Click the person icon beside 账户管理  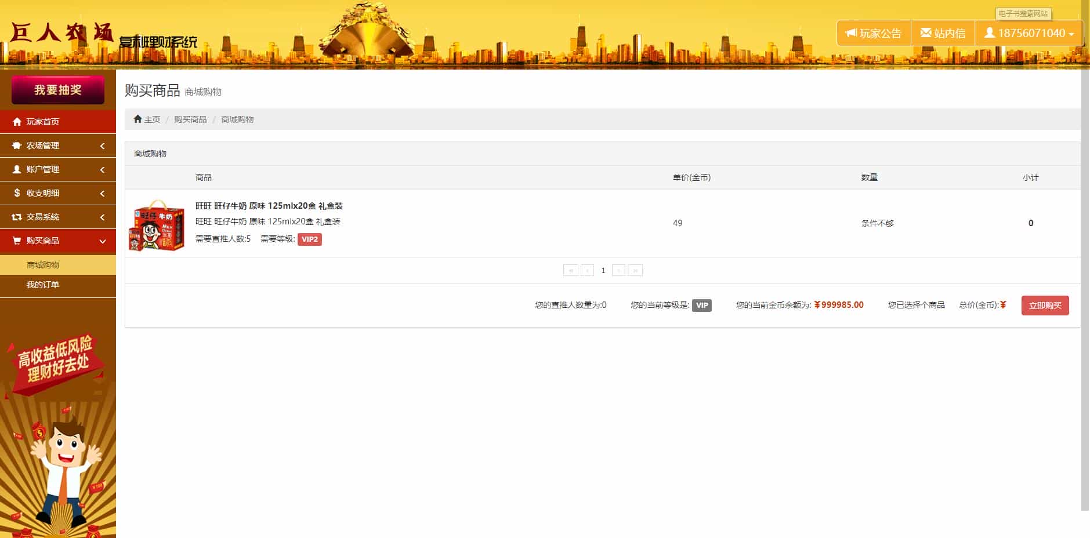coord(17,169)
